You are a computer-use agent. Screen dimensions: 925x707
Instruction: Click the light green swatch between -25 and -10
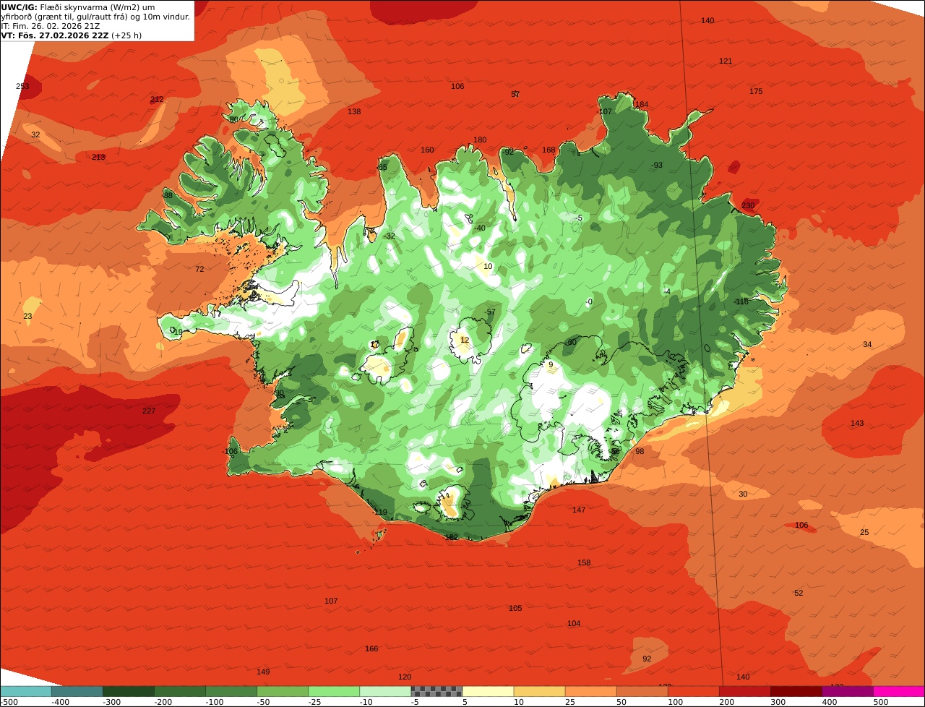click(x=334, y=691)
